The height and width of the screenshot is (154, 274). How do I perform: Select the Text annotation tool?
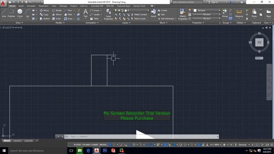(86, 13)
